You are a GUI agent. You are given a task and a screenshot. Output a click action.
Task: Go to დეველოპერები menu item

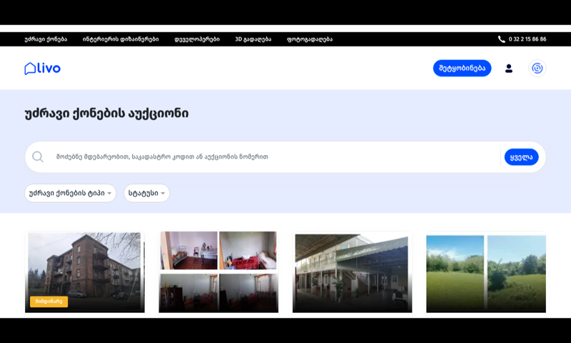pos(197,39)
